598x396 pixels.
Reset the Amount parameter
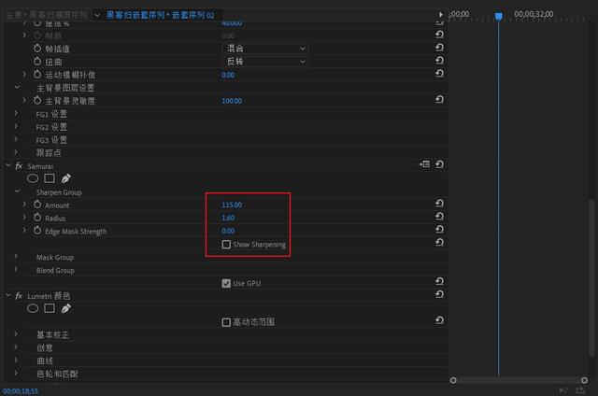coord(439,204)
